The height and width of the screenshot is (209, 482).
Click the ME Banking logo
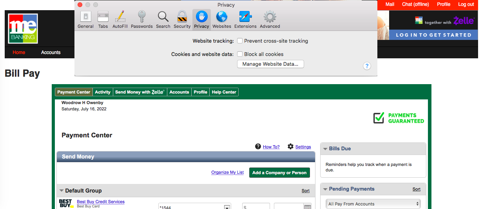[x=23, y=29]
